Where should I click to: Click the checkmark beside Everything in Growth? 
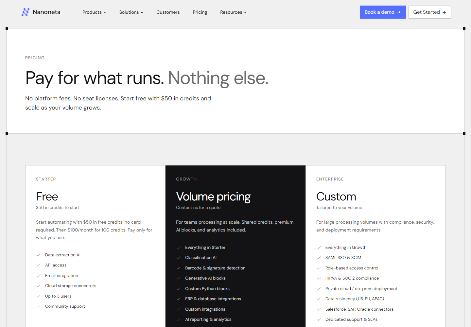tap(319, 248)
